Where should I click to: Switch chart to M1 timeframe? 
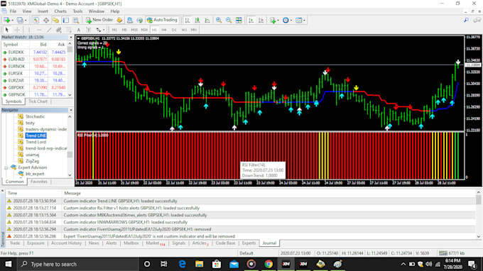click(x=114, y=30)
